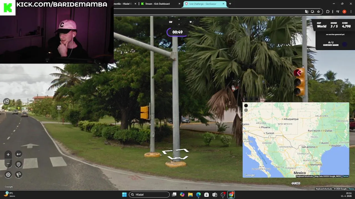Bookmark this page with the star
355x199 pixels.
[318, 12]
